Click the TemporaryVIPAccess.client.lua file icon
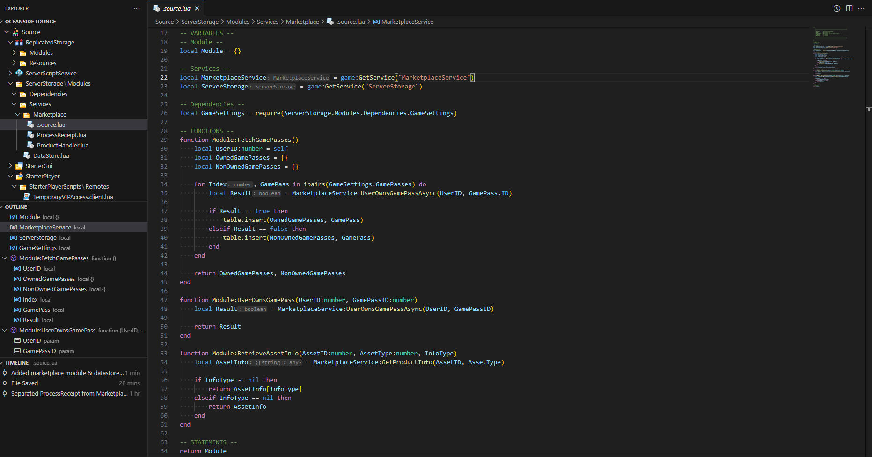This screenshot has height=457, width=872. [x=27, y=197]
